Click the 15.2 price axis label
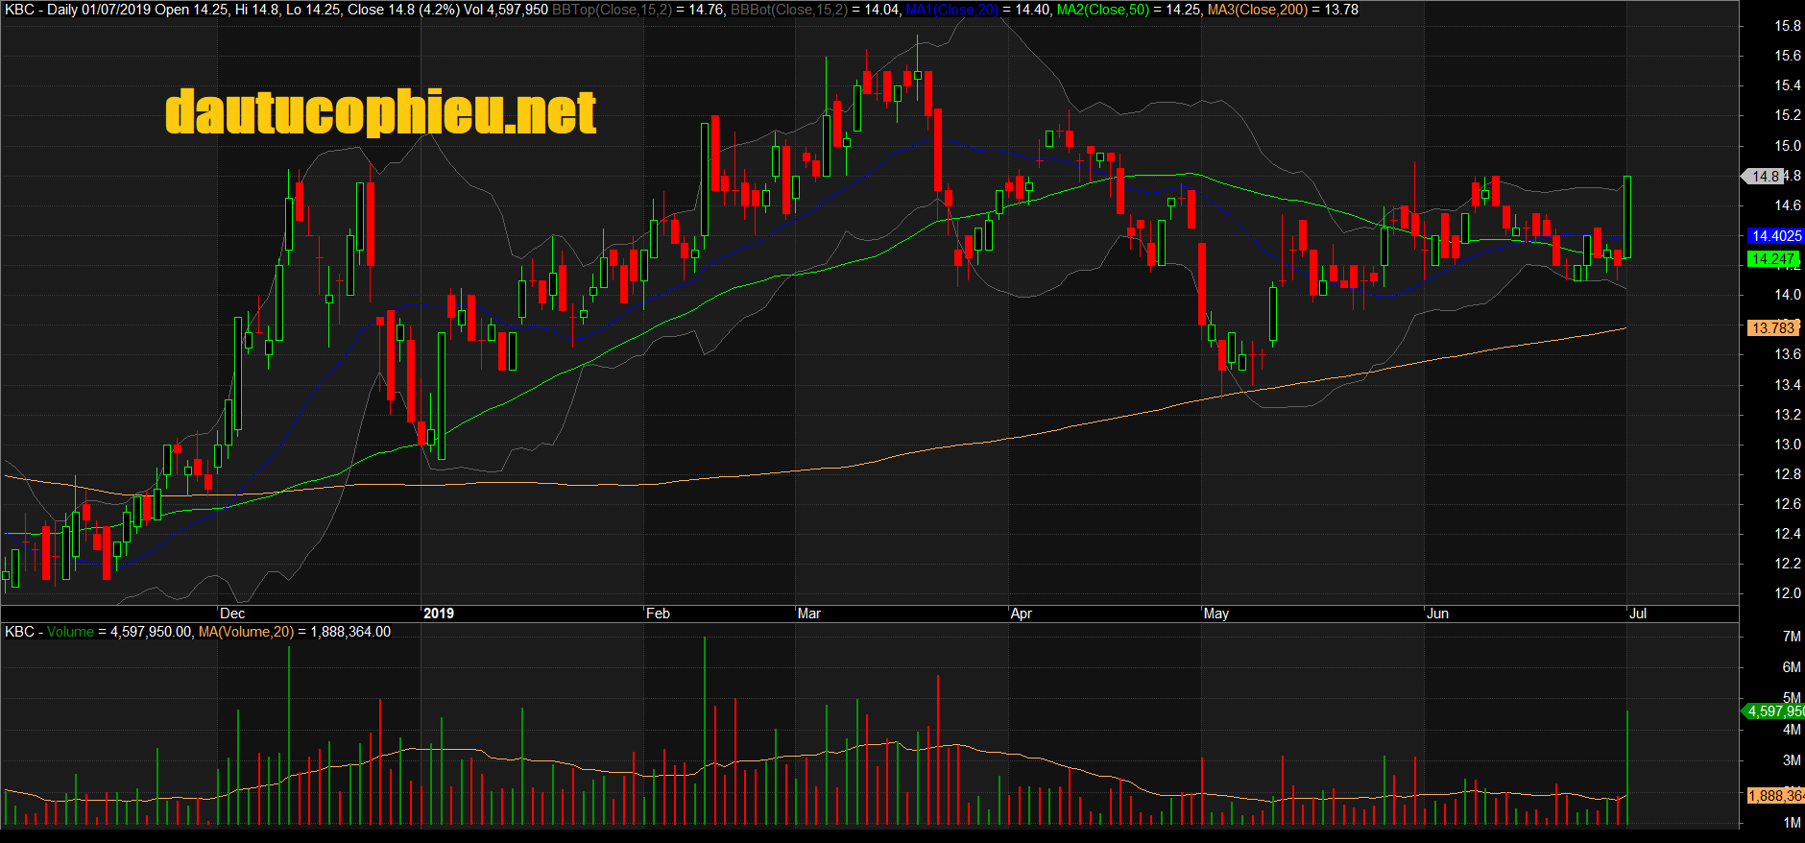The image size is (1805, 843). (1788, 115)
